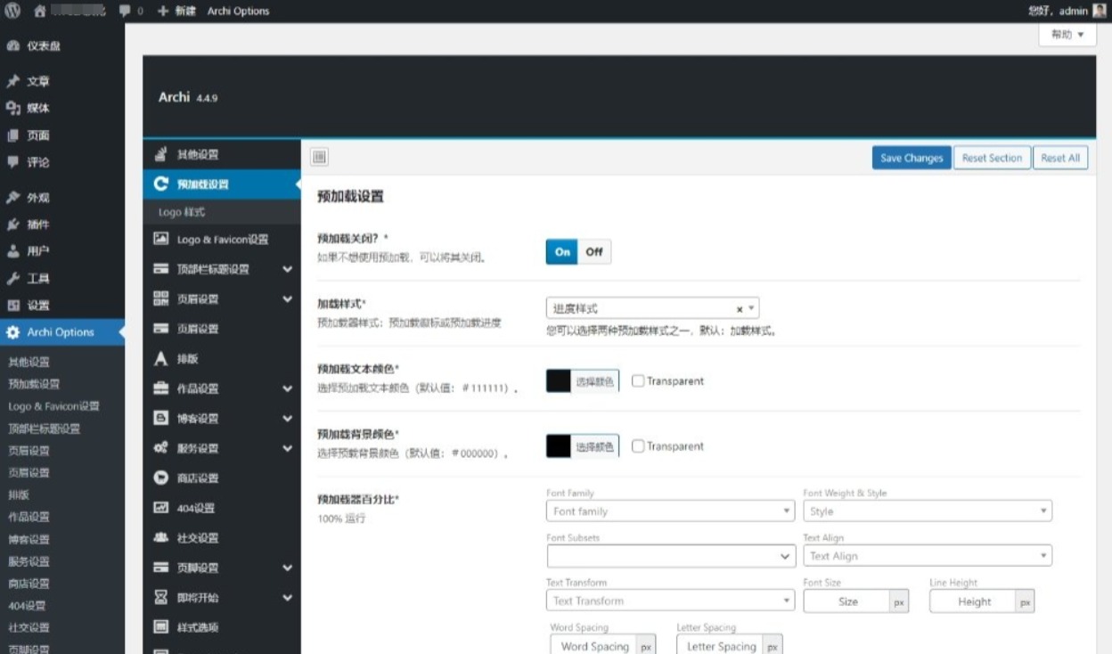1112x654 pixels.
Task: Open the 进度样式 loading style dropdown
Action: (652, 308)
